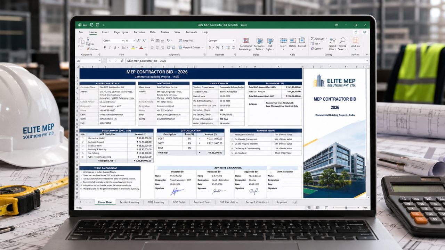Screen dimensions: 445x250
Task: Click the Delete cells icon
Action: click(x=293, y=40)
